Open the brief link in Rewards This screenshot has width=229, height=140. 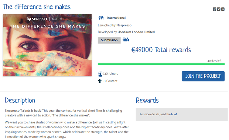[x=174, y=114]
